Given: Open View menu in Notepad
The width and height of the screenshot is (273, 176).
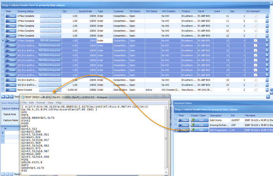Looking at the screenshot, I should tap(50, 103).
